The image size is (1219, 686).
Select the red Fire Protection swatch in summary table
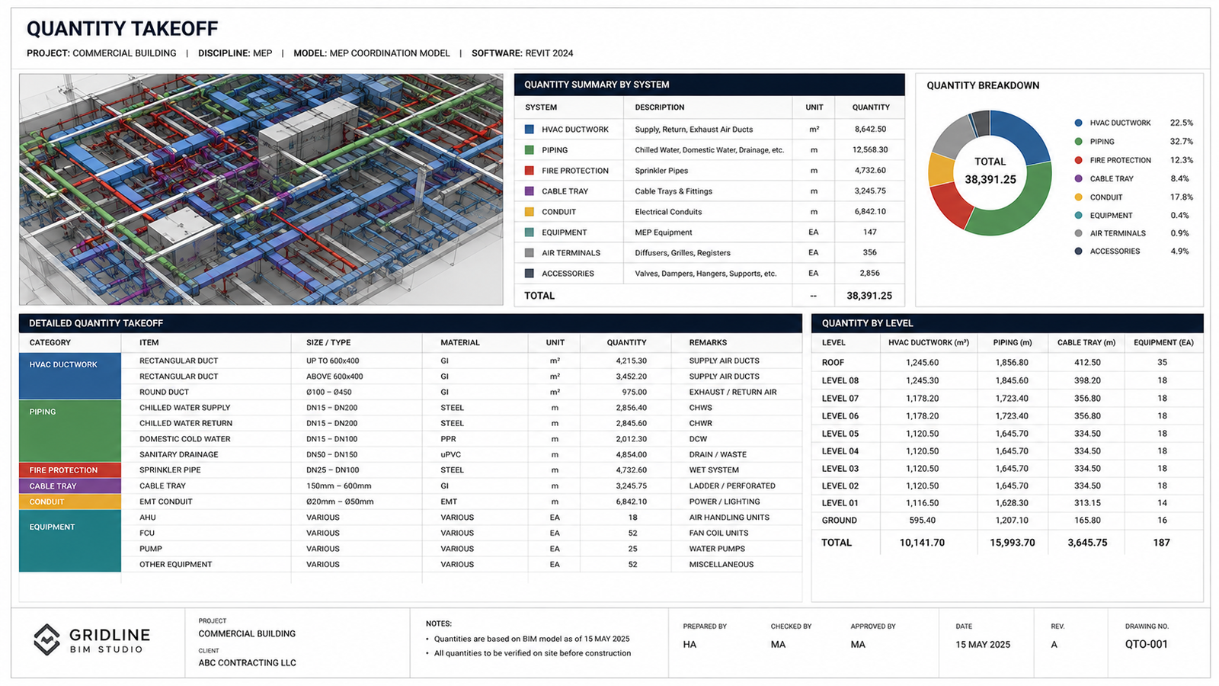click(530, 171)
